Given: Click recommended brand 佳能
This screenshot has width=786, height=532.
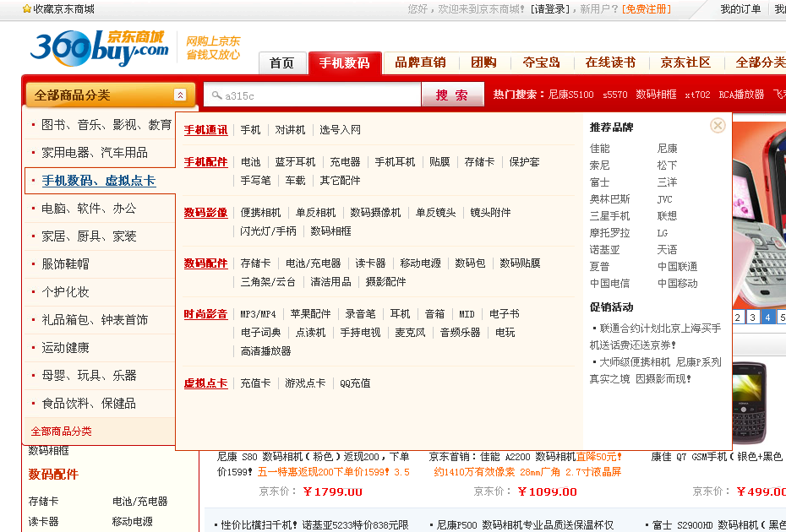Looking at the screenshot, I should click(x=599, y=149).
